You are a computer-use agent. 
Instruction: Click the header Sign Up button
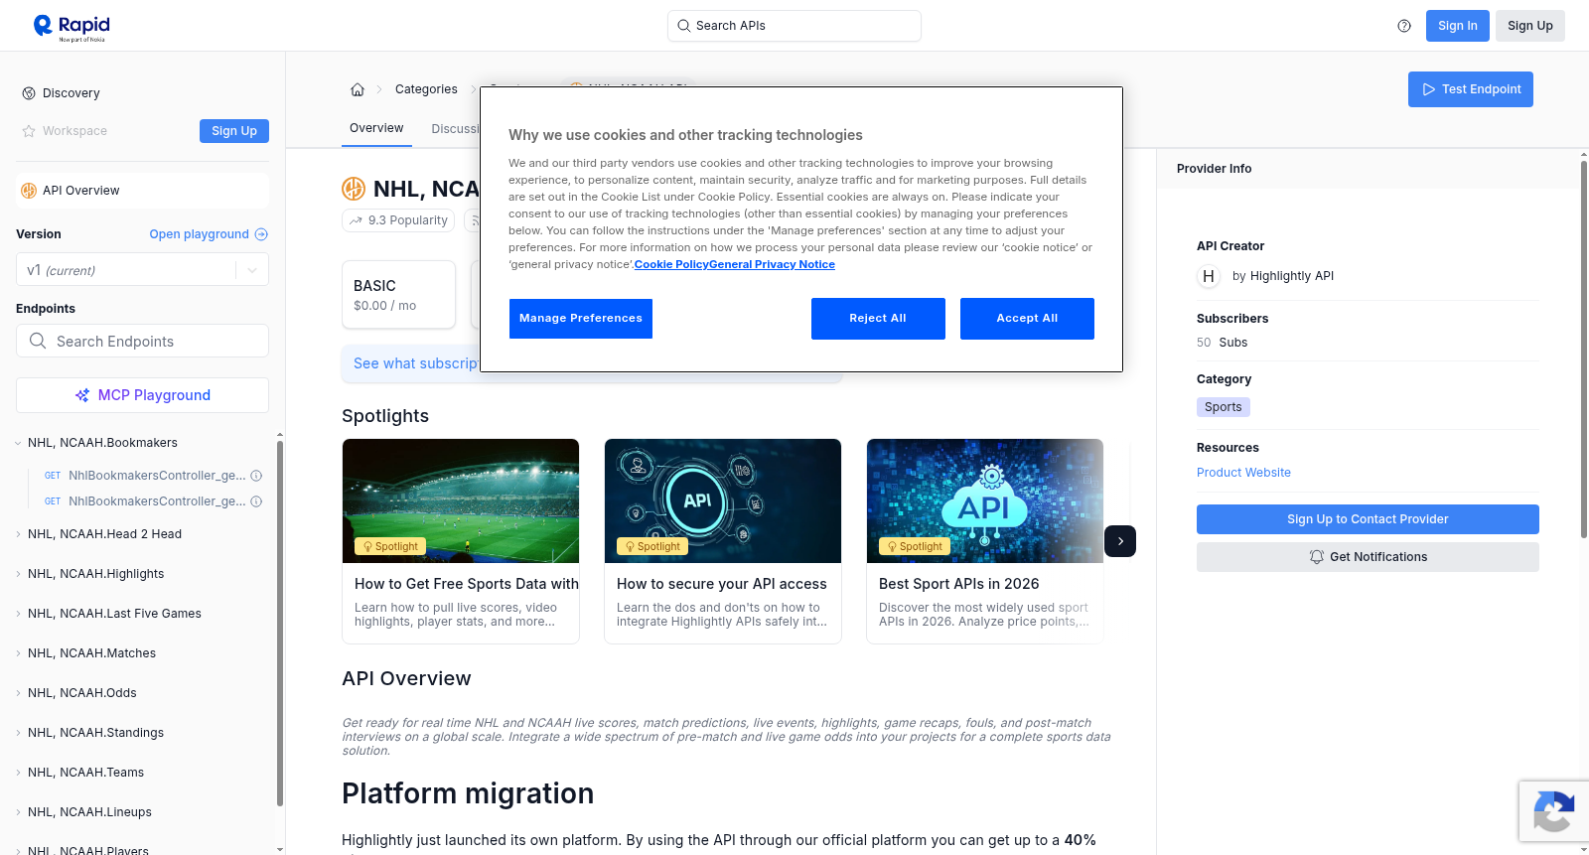point(1530,26)
